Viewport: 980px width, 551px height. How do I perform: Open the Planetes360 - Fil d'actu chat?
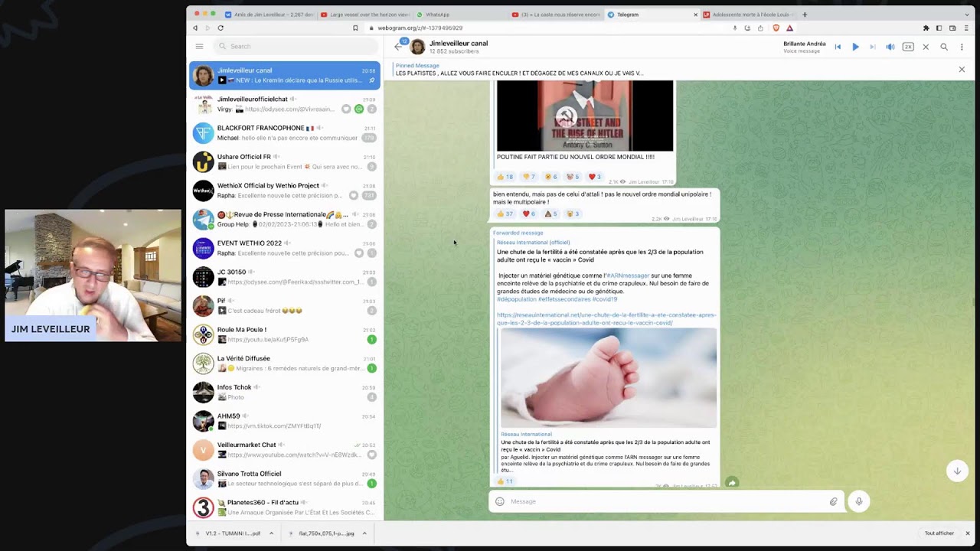pos(284,507)
